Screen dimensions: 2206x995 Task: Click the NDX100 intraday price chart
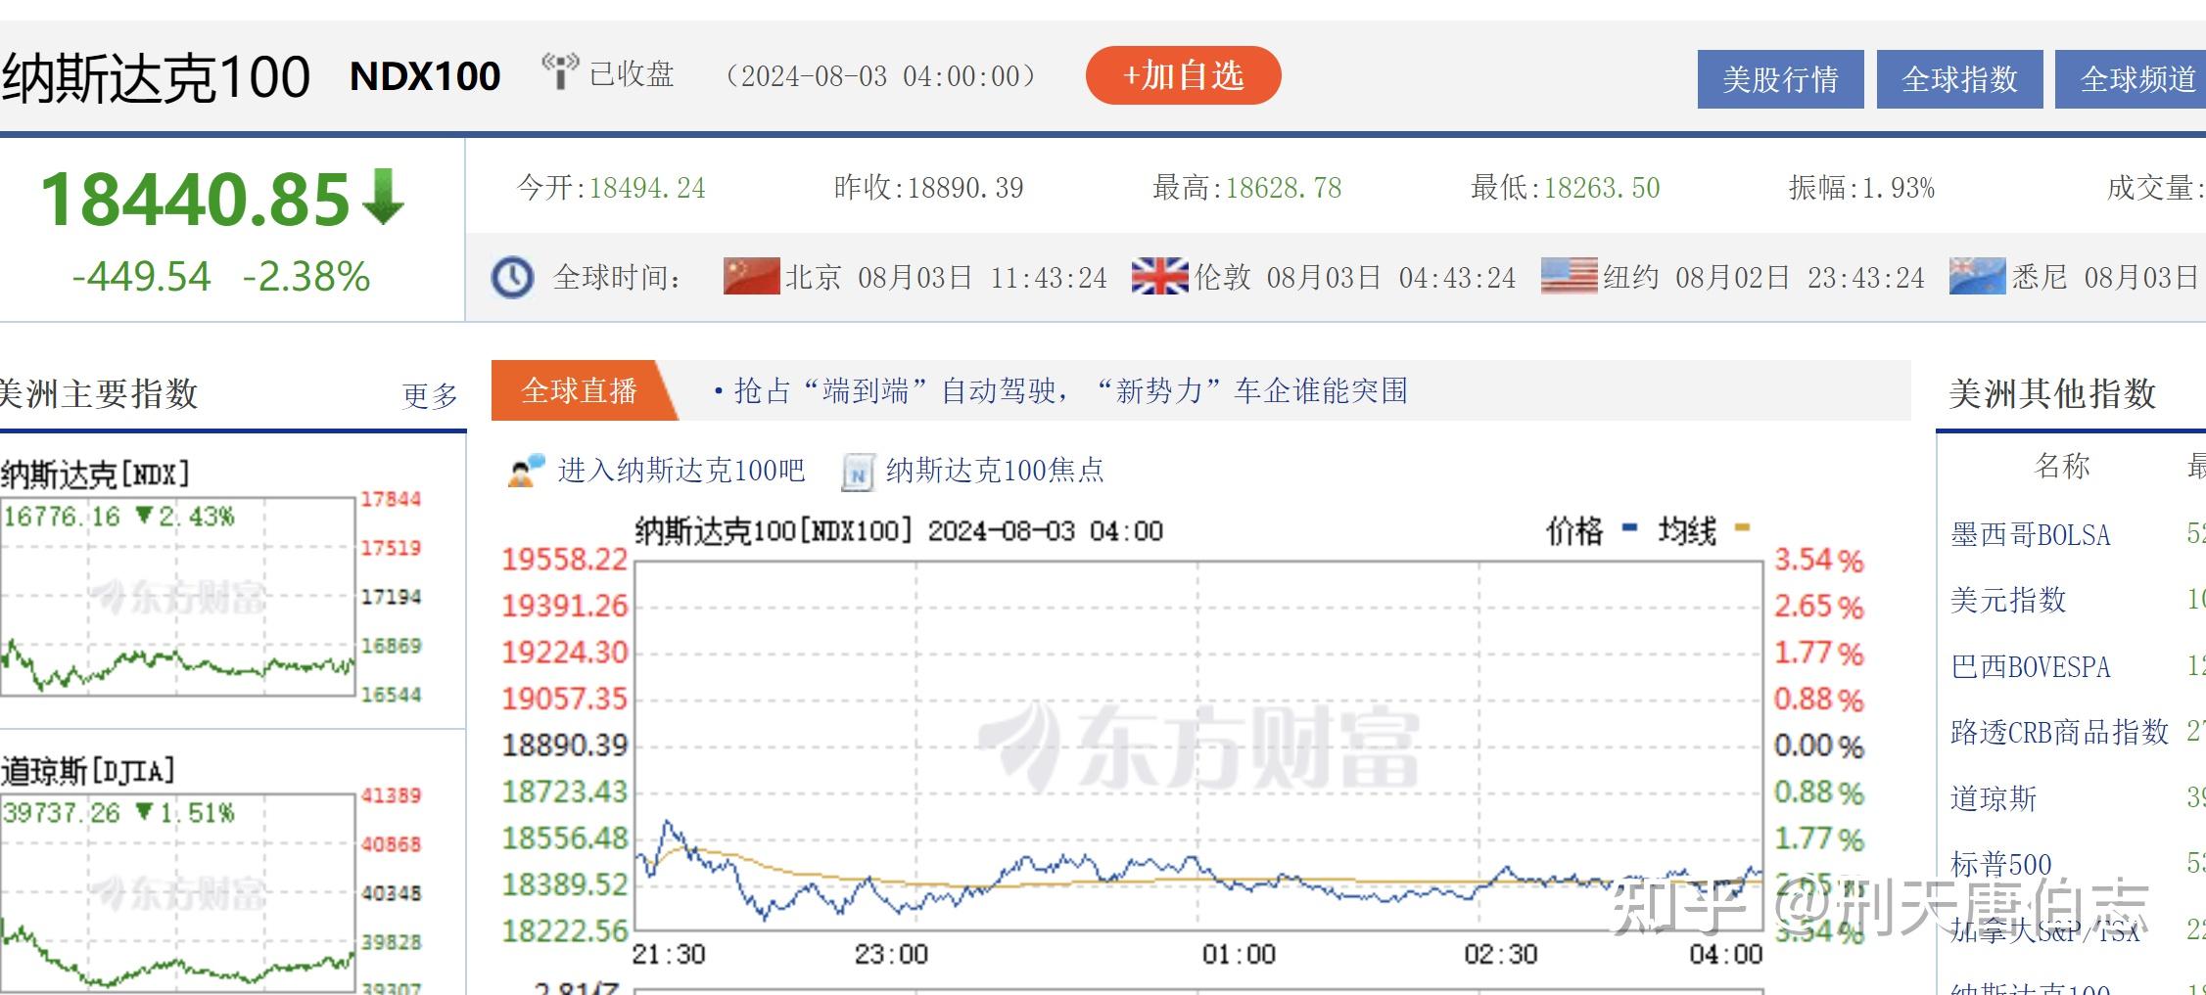(1198, 746)
